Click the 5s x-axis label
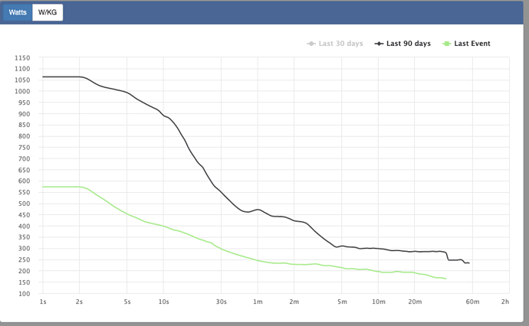 (127, 302)
